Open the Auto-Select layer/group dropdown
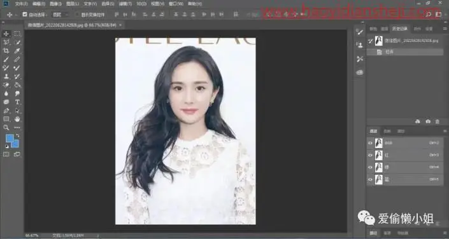 tap(60, 14)
